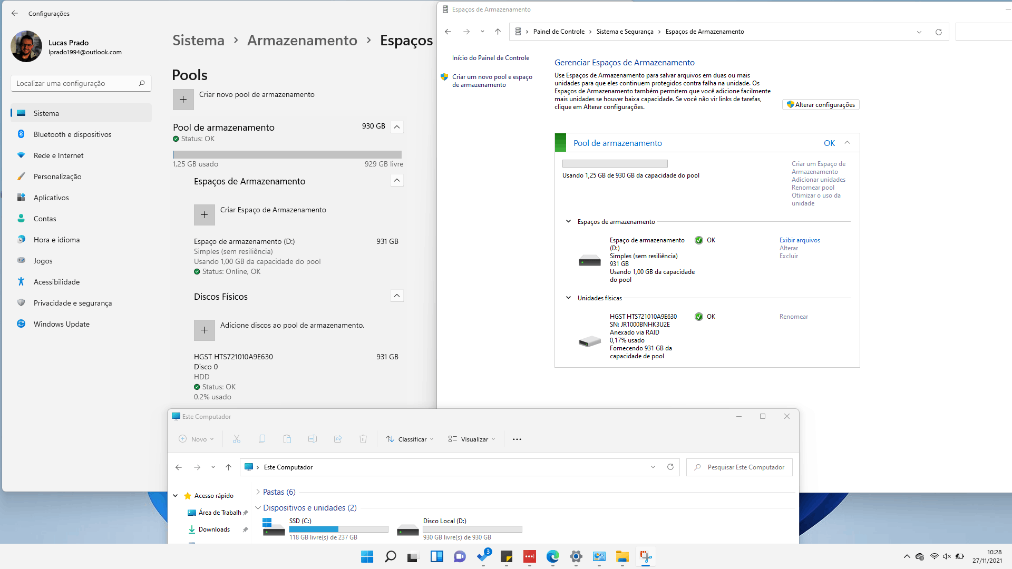This screenshot has height=569, width=1012.
Task: Click Sistema e Segurança in address breadcrumb
Action: tap(625, 32)
